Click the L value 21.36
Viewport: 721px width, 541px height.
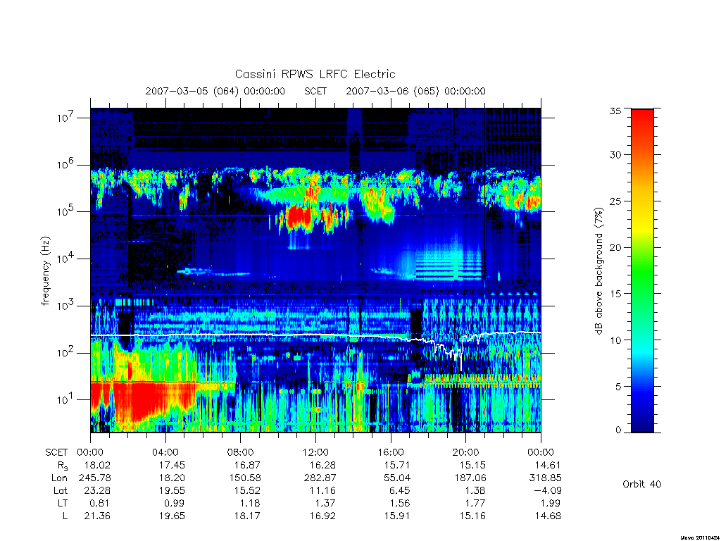pyautogui.click(x=97, y=516)
